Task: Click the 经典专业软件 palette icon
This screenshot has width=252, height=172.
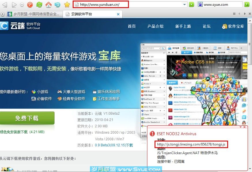Action: [60, 99]
